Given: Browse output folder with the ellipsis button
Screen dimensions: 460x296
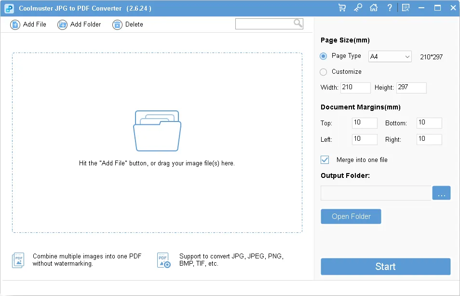Looking at the screenshot, I should [441, 193].
